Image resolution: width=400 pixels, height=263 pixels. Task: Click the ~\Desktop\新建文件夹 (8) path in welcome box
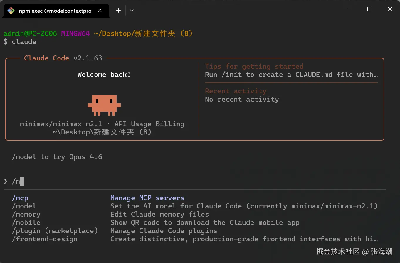pos(102,132)
